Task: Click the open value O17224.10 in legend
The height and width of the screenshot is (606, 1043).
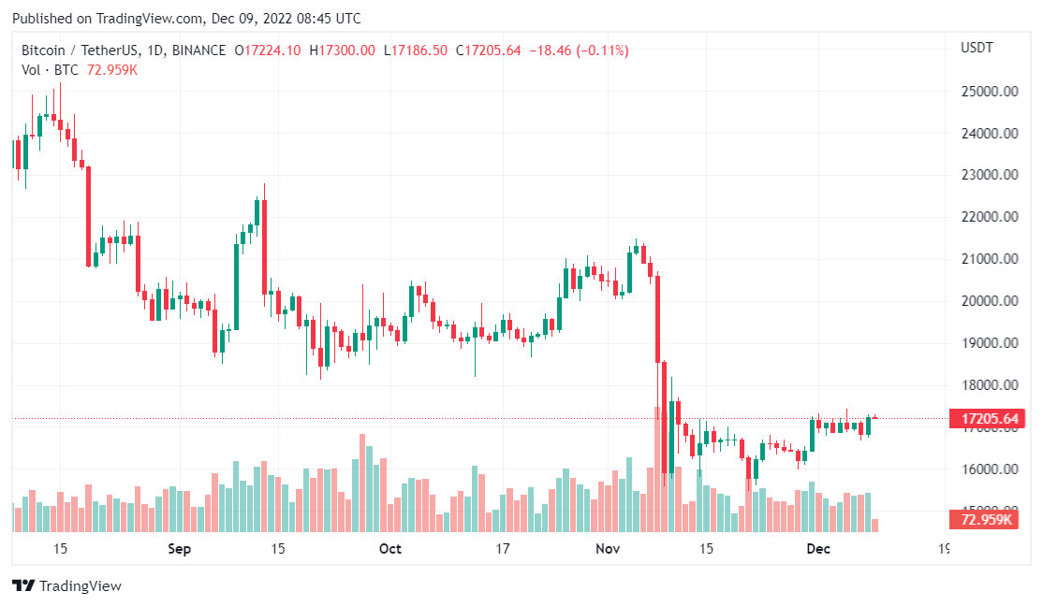Action: [268, 50]
